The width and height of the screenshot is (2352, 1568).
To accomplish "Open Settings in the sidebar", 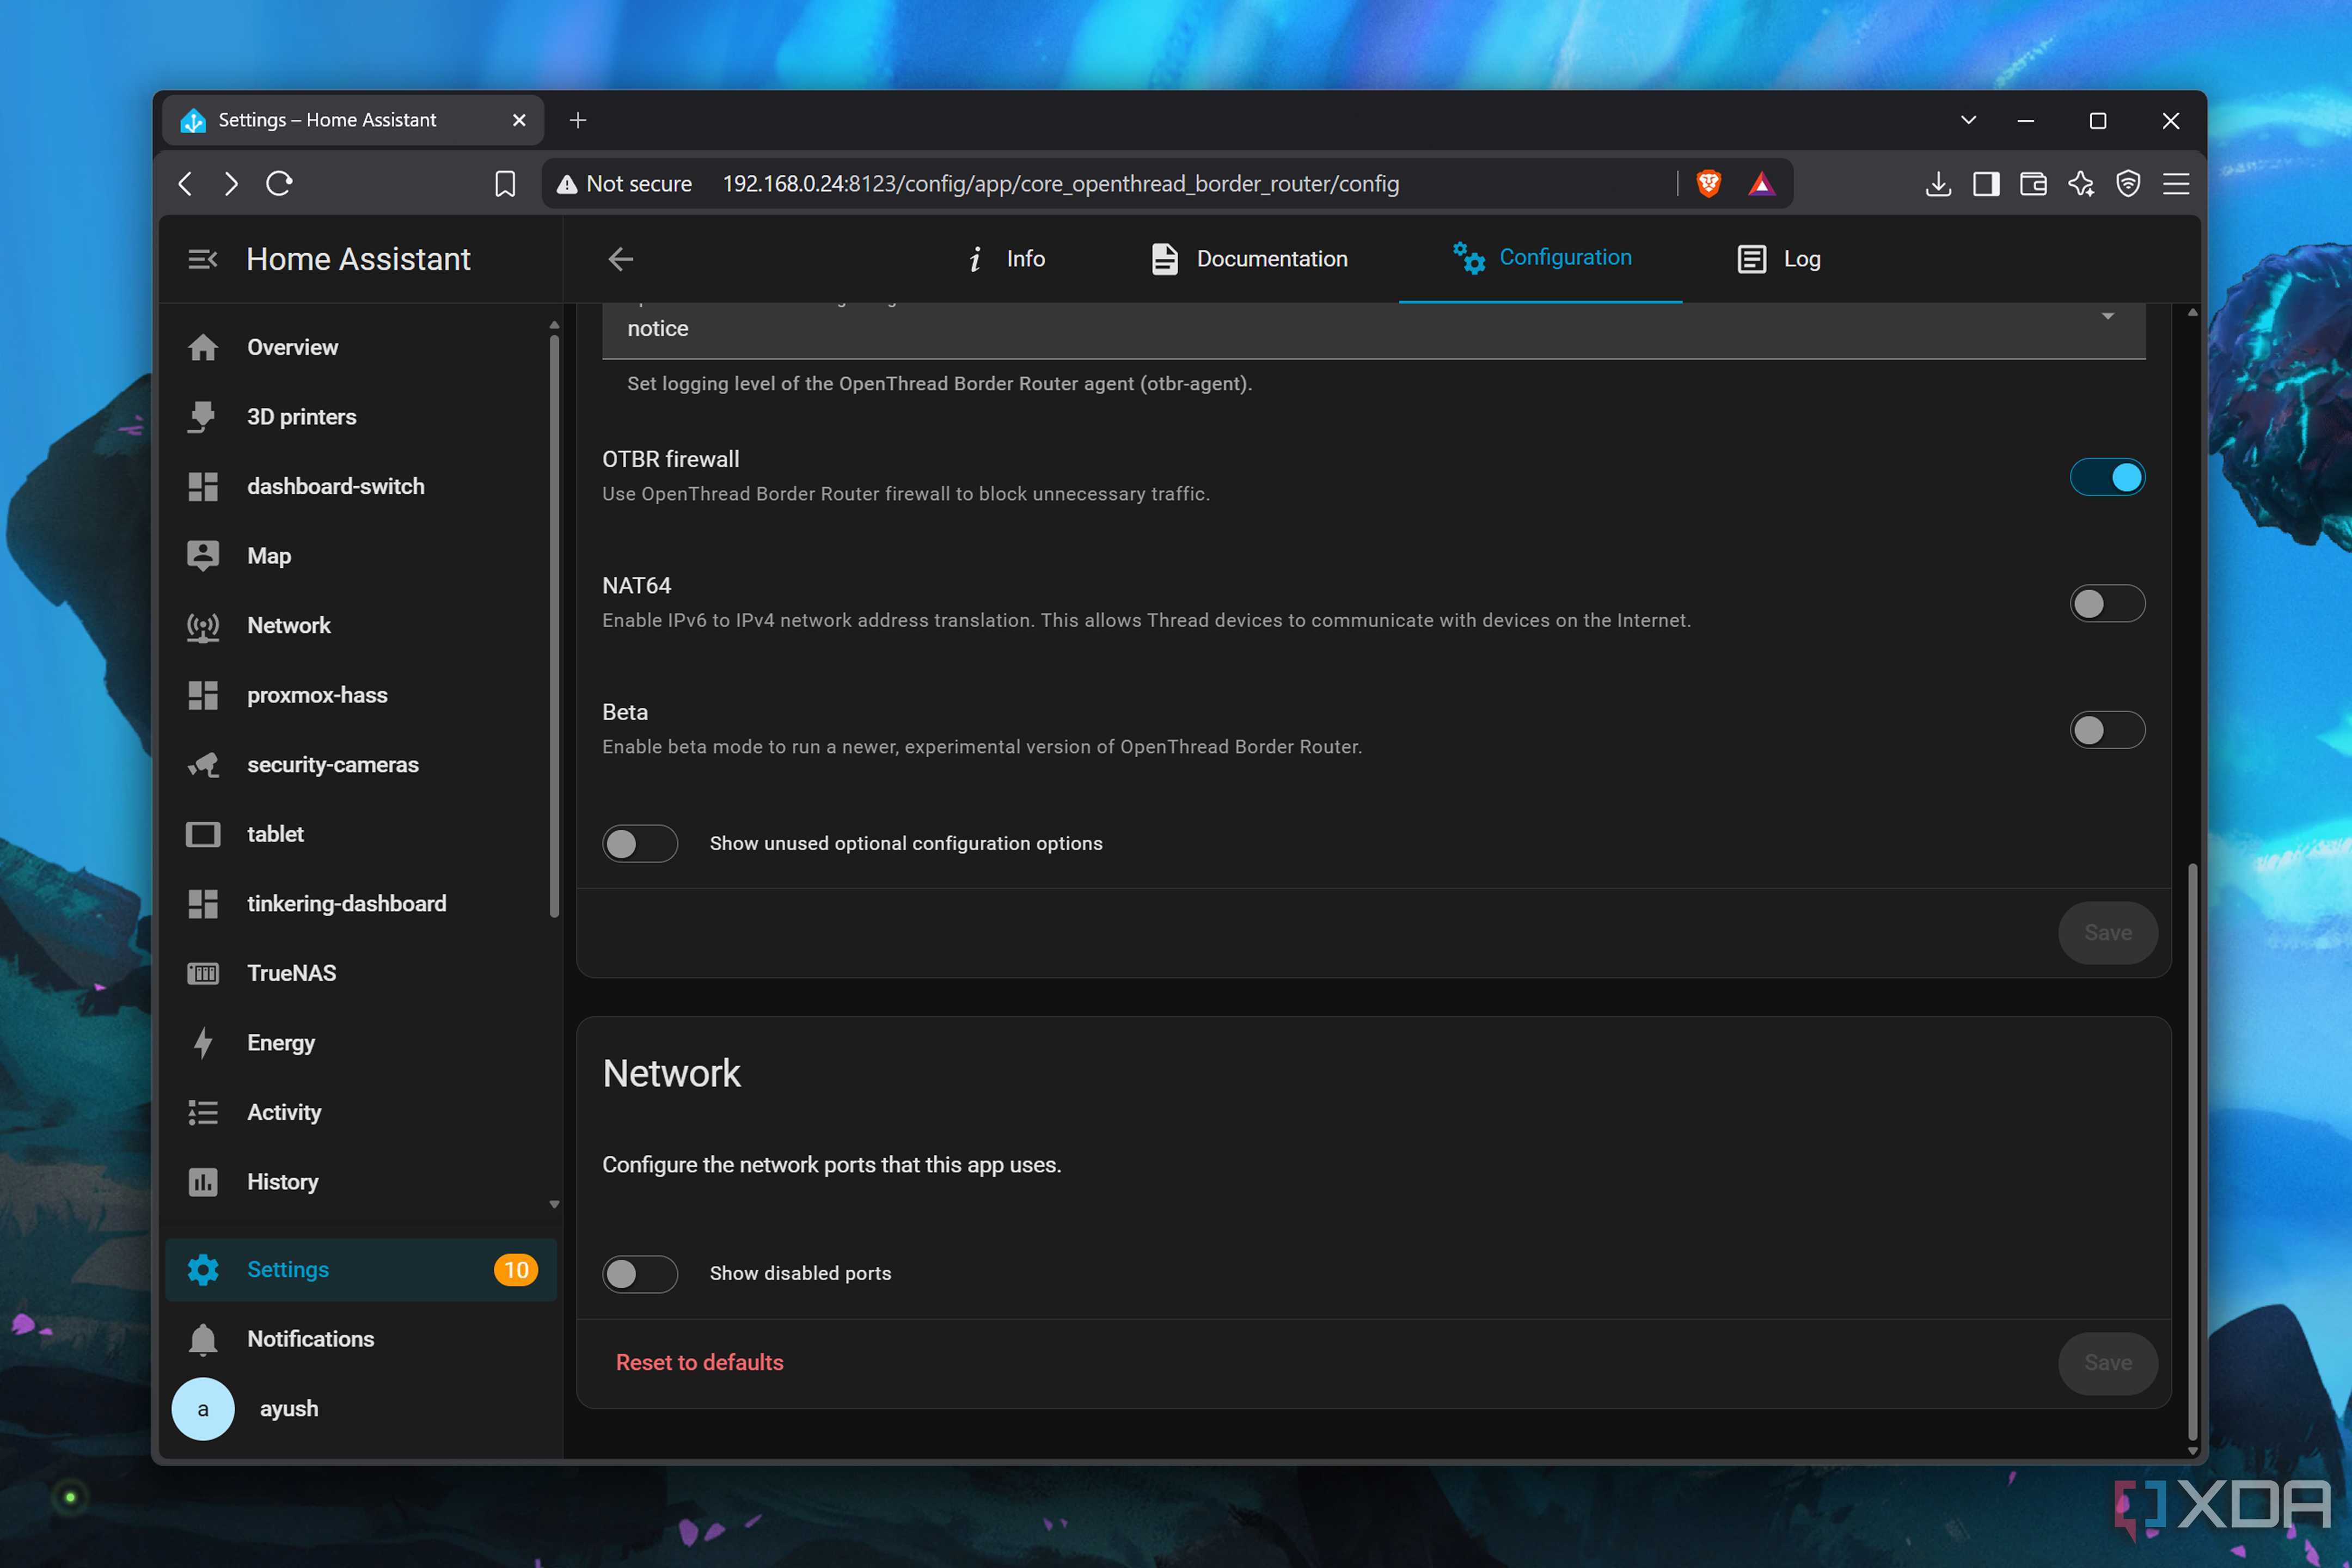I will point(360,1270).
